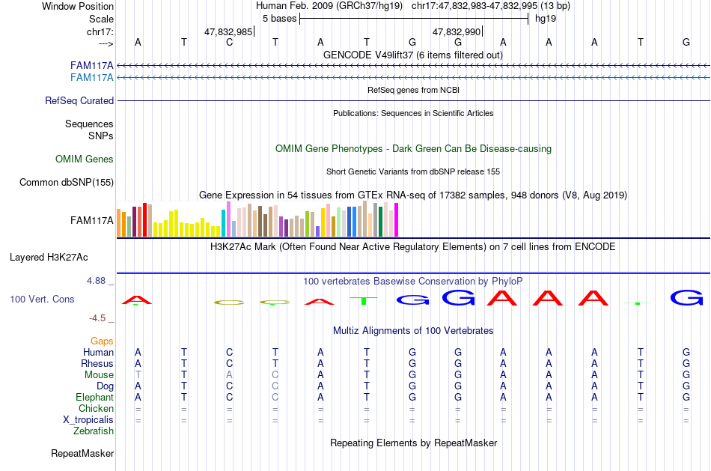Image resolution: width=711 pixels, height=471 pixels.
Task: Open RefSeq genes from NCBI track title
Action: click(413, 90)
